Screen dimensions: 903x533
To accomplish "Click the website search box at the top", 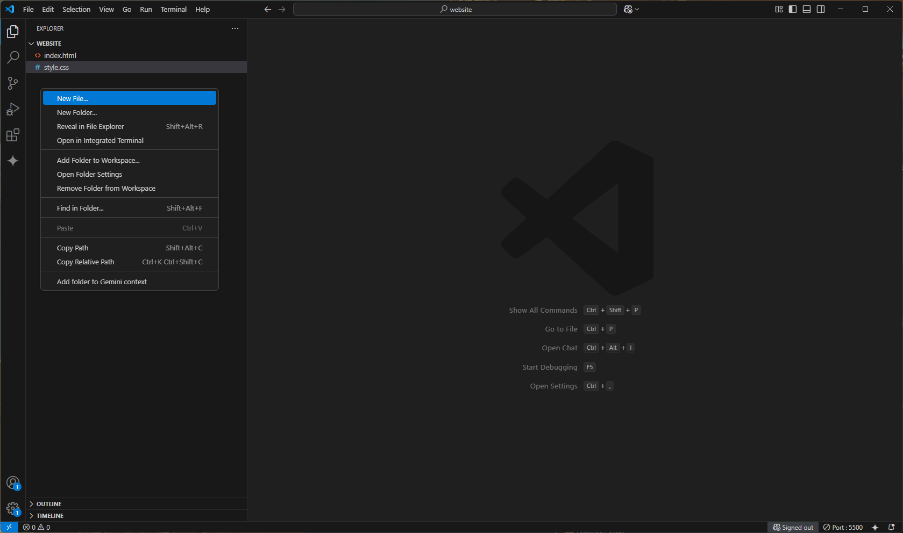I will pyautogui.click(x=454, y=9).
